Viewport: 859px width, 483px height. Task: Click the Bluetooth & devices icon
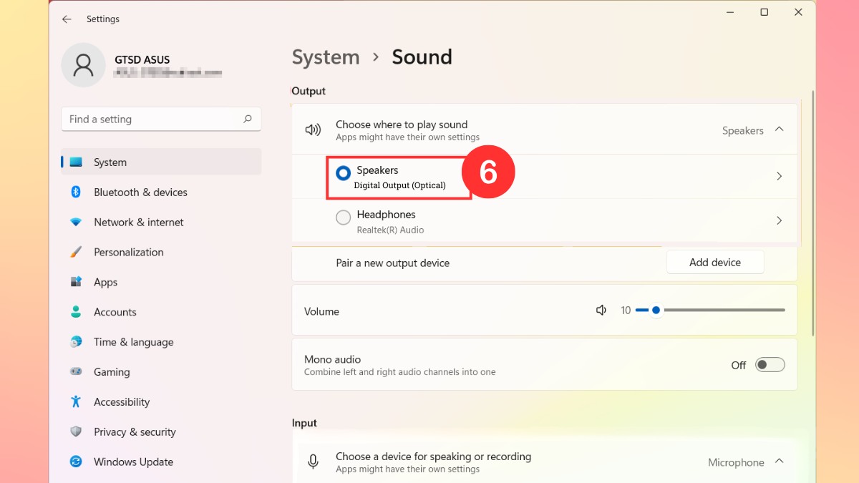(x=76, y=192)
